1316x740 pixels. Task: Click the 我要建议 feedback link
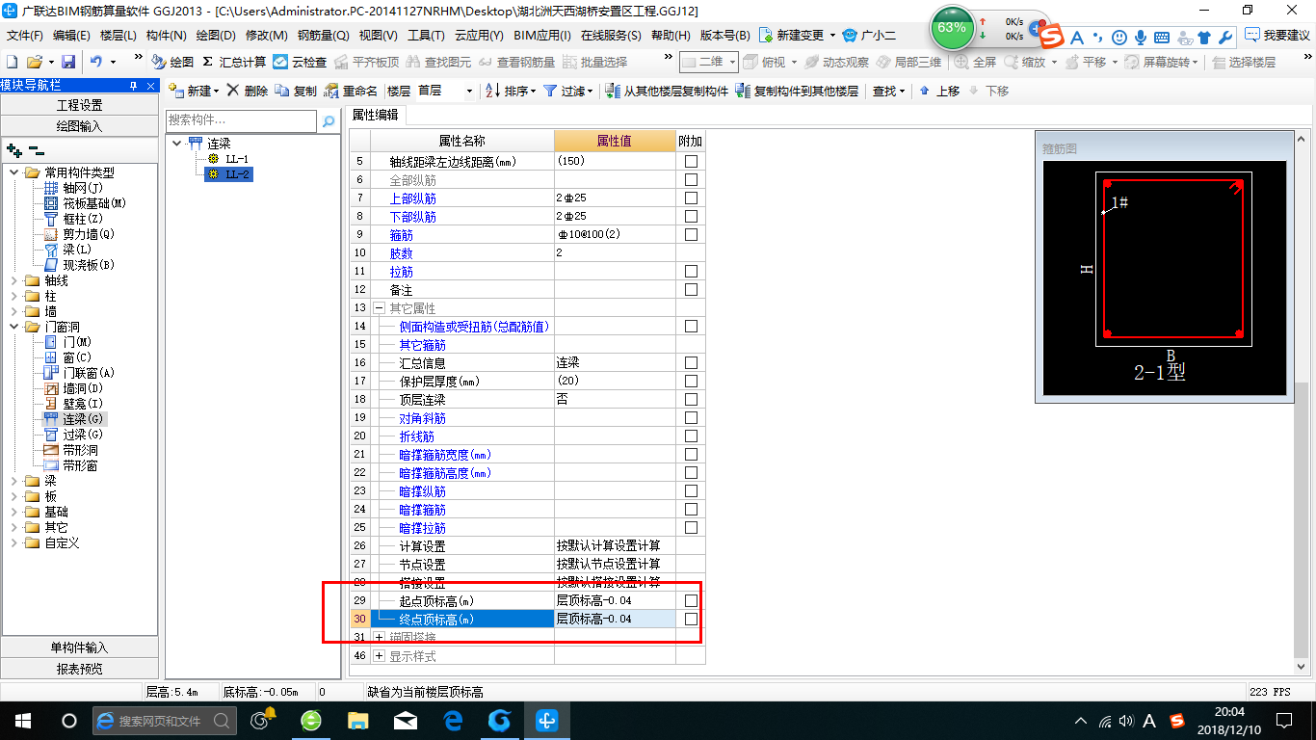(x=1277, y=35)
